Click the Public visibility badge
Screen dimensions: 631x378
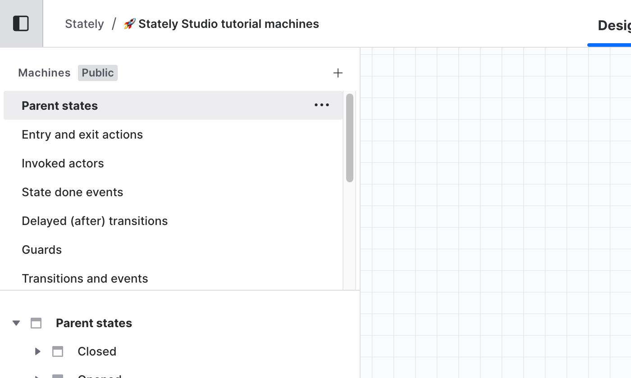point(97,73)
